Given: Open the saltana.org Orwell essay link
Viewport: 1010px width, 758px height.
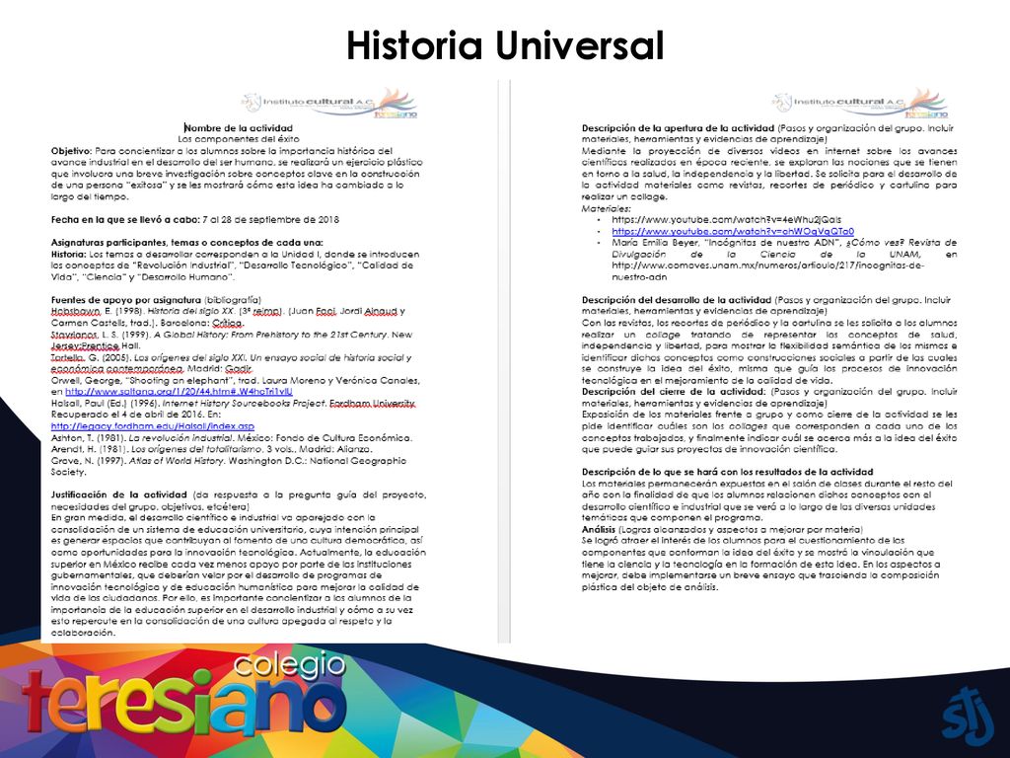Looking at the screenshot, I should 179,392.
